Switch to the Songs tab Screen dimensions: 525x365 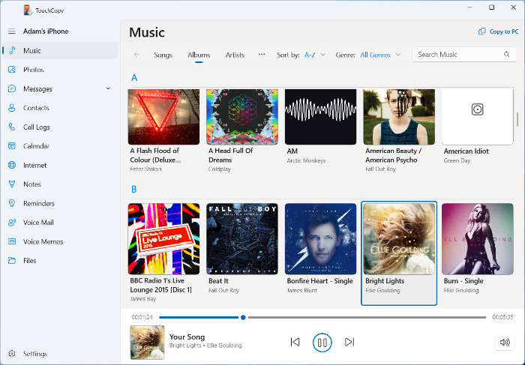(x=163, y=55)
